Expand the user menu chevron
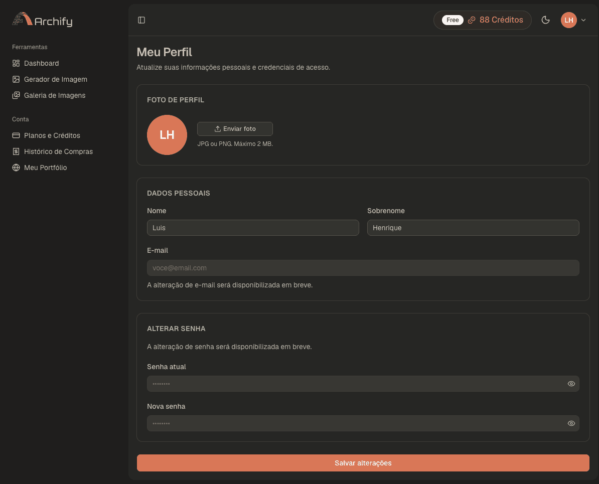 (583, 20)
